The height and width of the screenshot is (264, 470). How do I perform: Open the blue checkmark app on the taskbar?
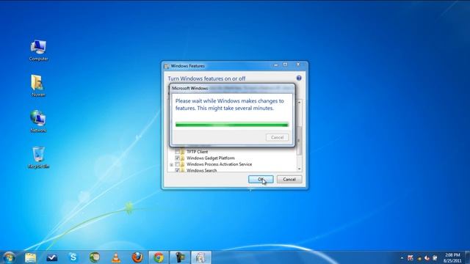(52, 257)
